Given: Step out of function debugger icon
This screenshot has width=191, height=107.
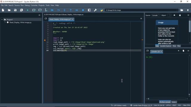Looking at the screenshot, I should pyautogui.click(x=71, y=10).
